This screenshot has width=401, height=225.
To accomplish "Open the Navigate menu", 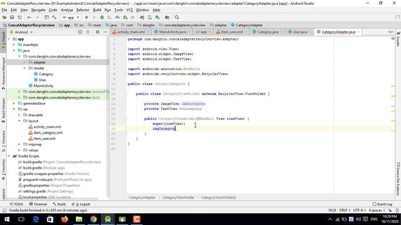I will tap(38, 10).
